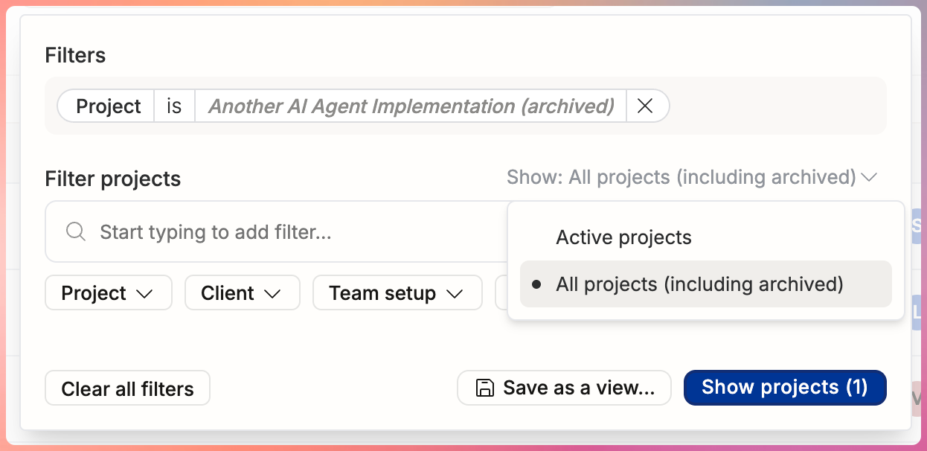Click chevron next to Show all projects
Screen dimensions: 927x451
coord(869,178)
